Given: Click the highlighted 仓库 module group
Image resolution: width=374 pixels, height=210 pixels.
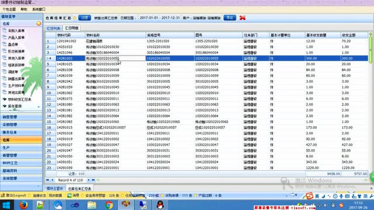Looking at the screenshot, I should pyautogui.click(x=21, y=140).
